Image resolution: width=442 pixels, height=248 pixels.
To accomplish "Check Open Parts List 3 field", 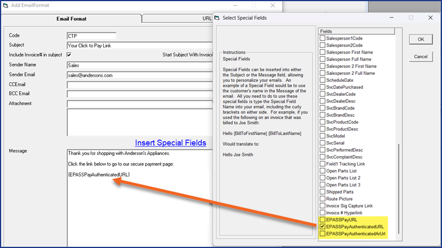I will tap(323, 185).
